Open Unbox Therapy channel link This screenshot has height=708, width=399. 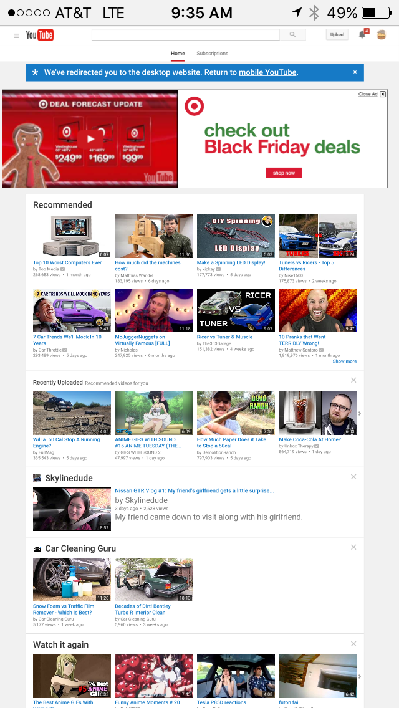point(298,446)
